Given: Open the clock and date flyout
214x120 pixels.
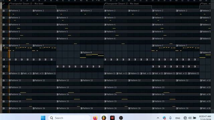Looking at the screenshot, I should [x=205, y=118].
